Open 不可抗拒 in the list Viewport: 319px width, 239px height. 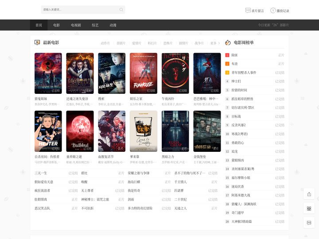(x=87, y=208)
